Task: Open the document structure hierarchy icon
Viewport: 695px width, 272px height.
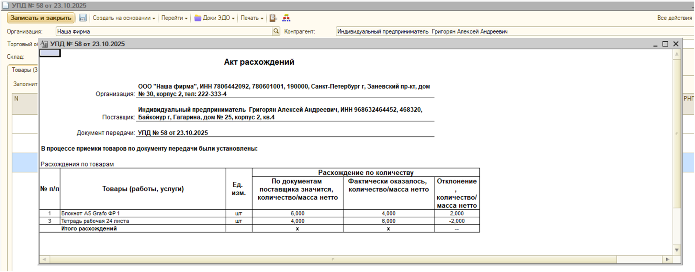Action: point(286,18)
